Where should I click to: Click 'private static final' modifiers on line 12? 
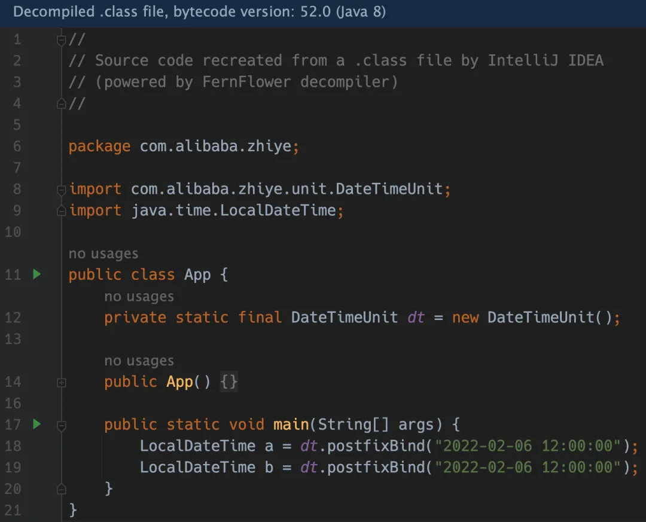point(193,318)
